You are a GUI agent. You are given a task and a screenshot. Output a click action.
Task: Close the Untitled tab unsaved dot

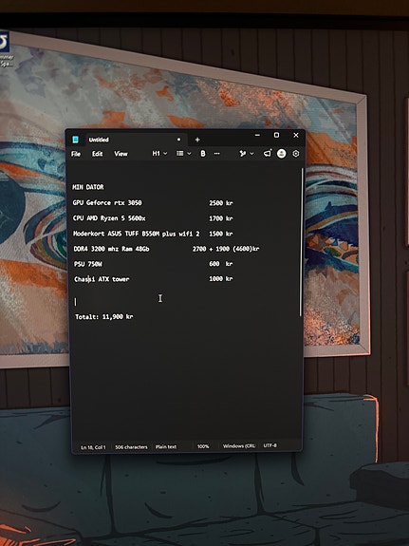tap(178, 140)
